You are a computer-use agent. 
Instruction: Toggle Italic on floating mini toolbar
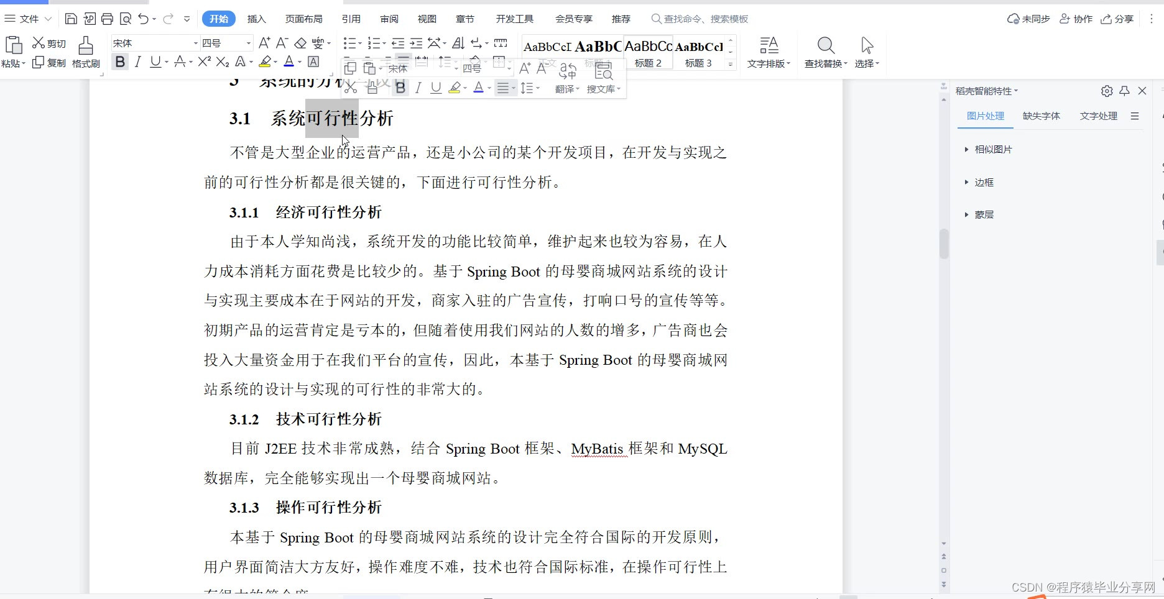[418, 88]
